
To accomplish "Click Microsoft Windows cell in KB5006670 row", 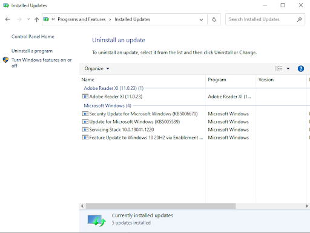I will tap(228, 114).
